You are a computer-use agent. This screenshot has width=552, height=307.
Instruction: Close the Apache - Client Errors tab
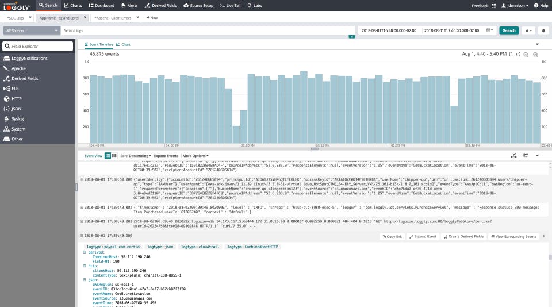coord(137,17)
